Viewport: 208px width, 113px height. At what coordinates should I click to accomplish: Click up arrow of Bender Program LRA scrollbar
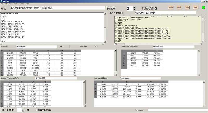tap(84, 82)
